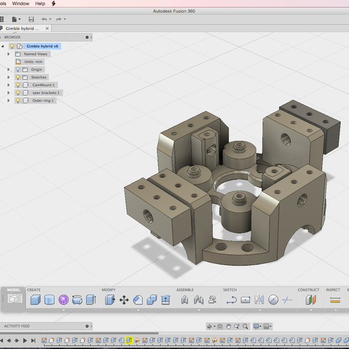
Task: Switch to the Gimble hybrid document tab
Action: (22, 28)
